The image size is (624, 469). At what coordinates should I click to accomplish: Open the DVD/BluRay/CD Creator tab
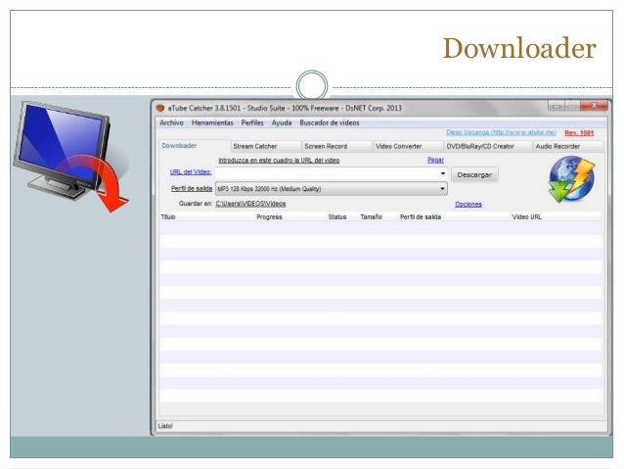click(488, 146)
